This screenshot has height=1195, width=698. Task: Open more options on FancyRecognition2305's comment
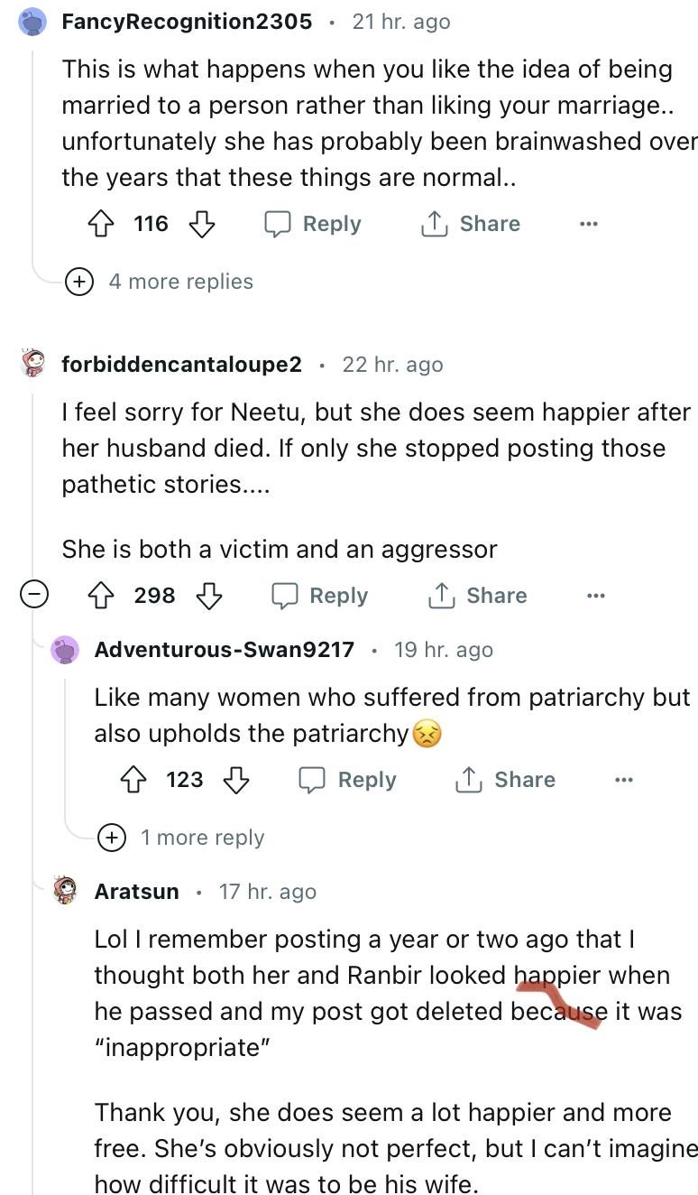point(589,224)
